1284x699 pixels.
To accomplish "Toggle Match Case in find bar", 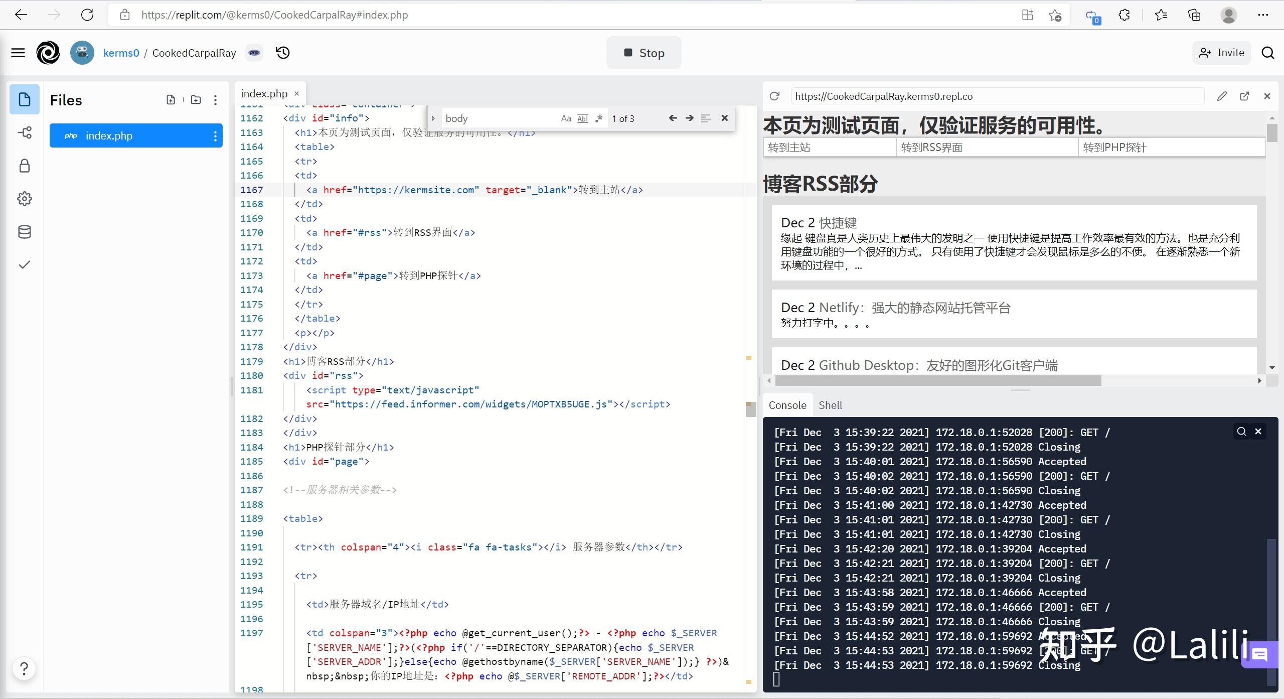I will pos(566,118).
